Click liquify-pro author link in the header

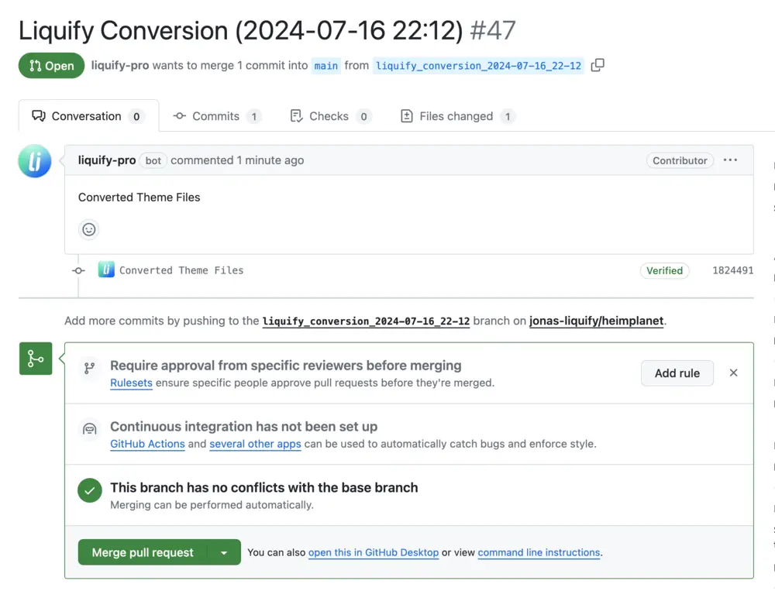coord(120,65)
